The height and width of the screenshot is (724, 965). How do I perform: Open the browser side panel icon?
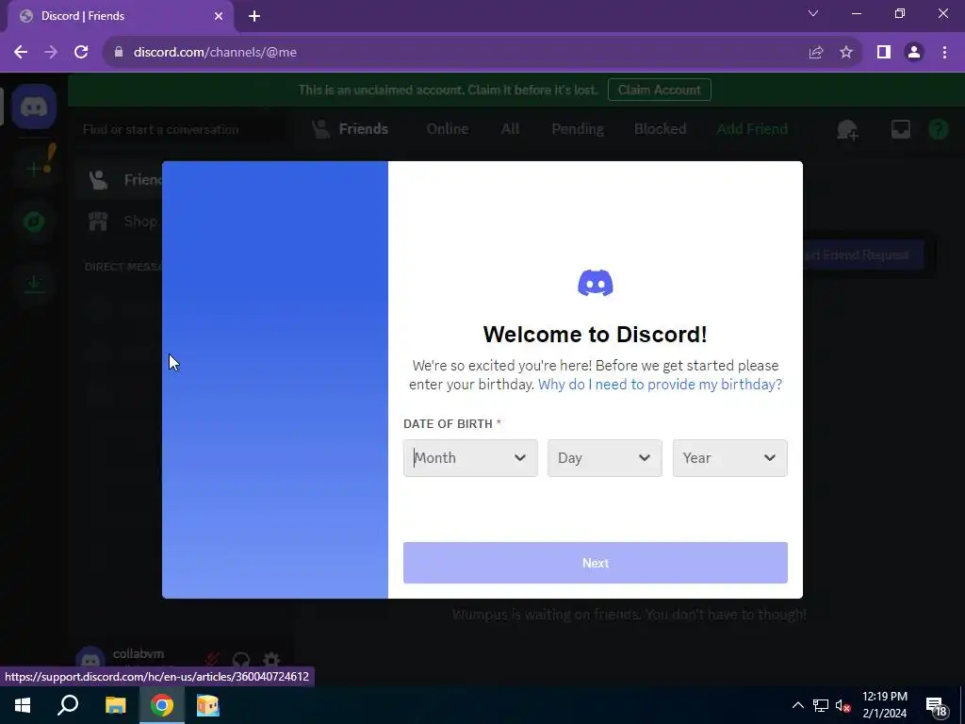point(884,53)
